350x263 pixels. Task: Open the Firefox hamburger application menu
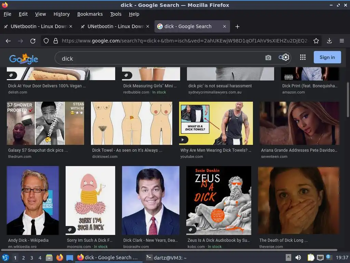341,41
